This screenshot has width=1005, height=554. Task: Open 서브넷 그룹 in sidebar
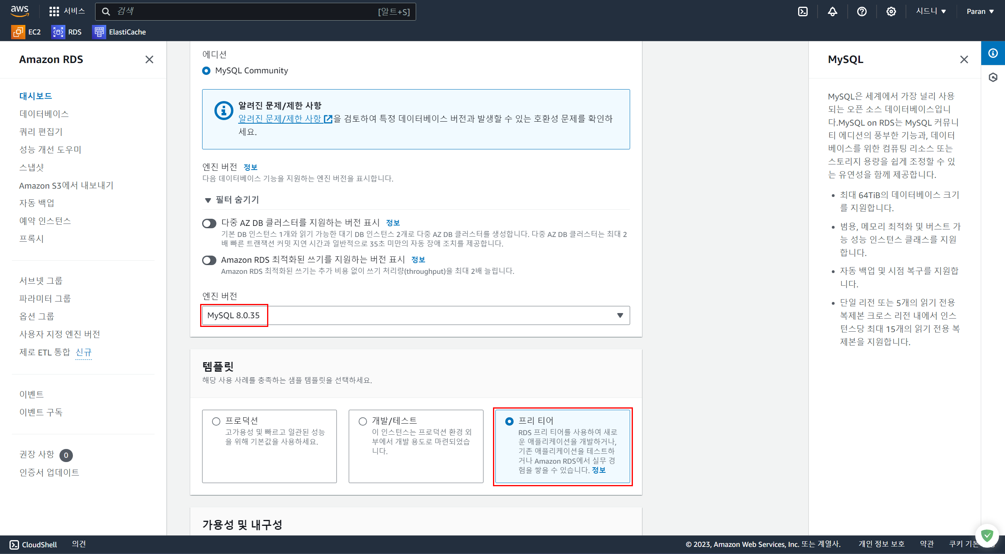tap(41, 281)
